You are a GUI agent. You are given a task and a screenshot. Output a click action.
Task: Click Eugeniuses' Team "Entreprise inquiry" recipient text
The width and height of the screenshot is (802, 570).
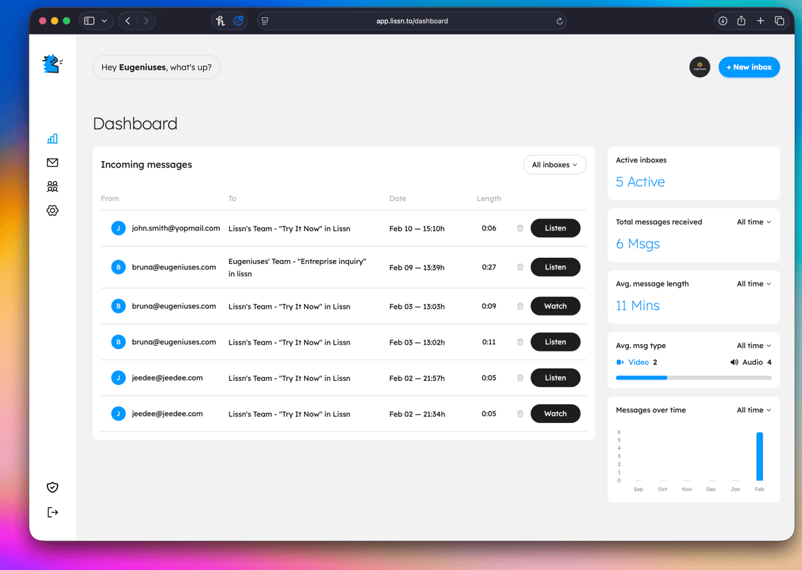coord(297,267)
